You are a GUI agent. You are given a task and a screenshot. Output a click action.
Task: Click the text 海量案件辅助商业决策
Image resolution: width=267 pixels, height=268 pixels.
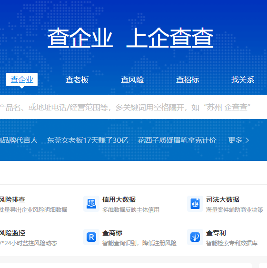[x=235, y=210]
